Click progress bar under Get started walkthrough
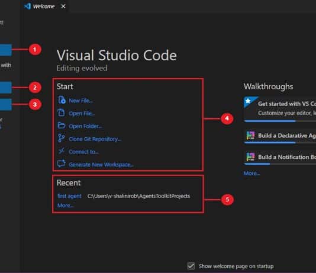316x273 pixels. 280,121
